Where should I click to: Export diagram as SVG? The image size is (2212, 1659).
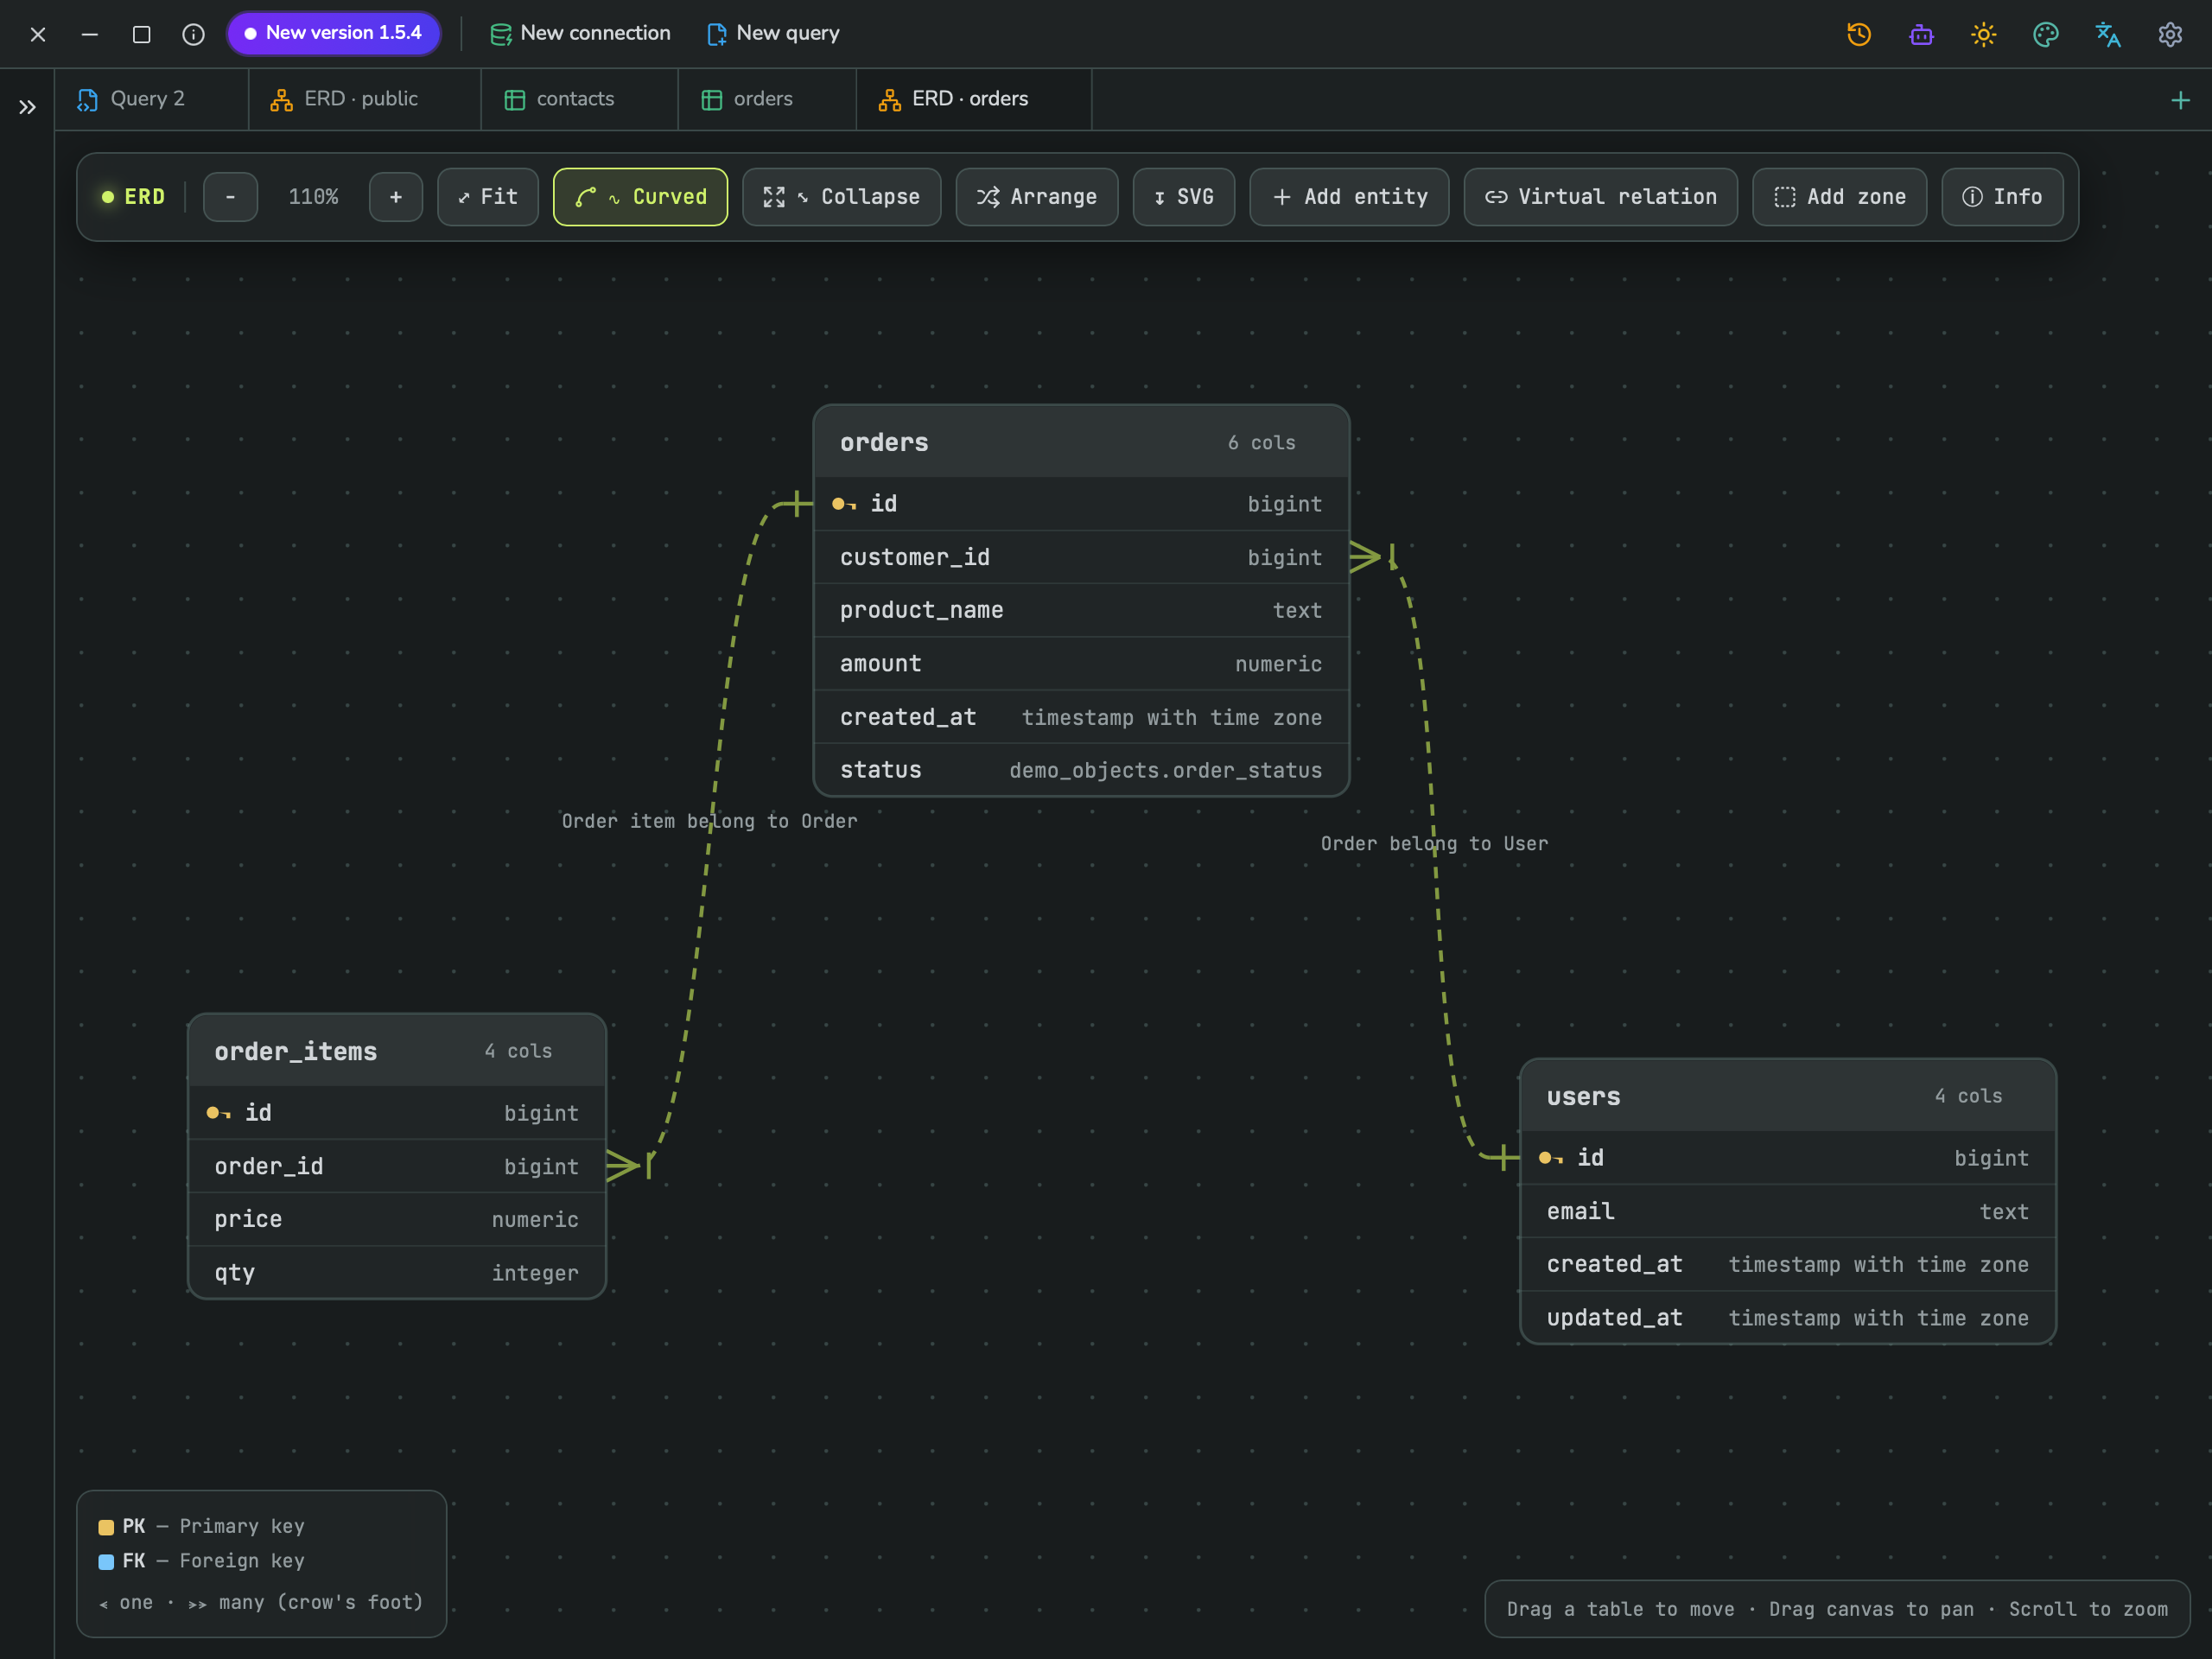[1184, 197]
